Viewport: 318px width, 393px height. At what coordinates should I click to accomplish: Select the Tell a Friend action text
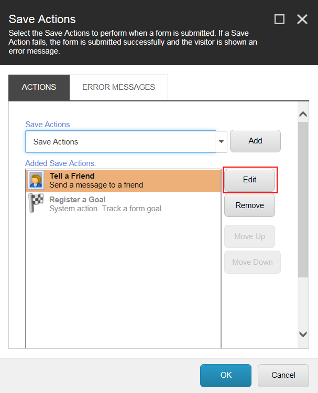[96, 180]
